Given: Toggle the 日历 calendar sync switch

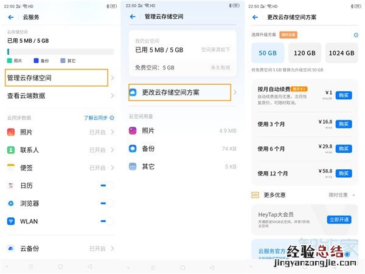Looking at the screenshot, I should tap(105, 186).
